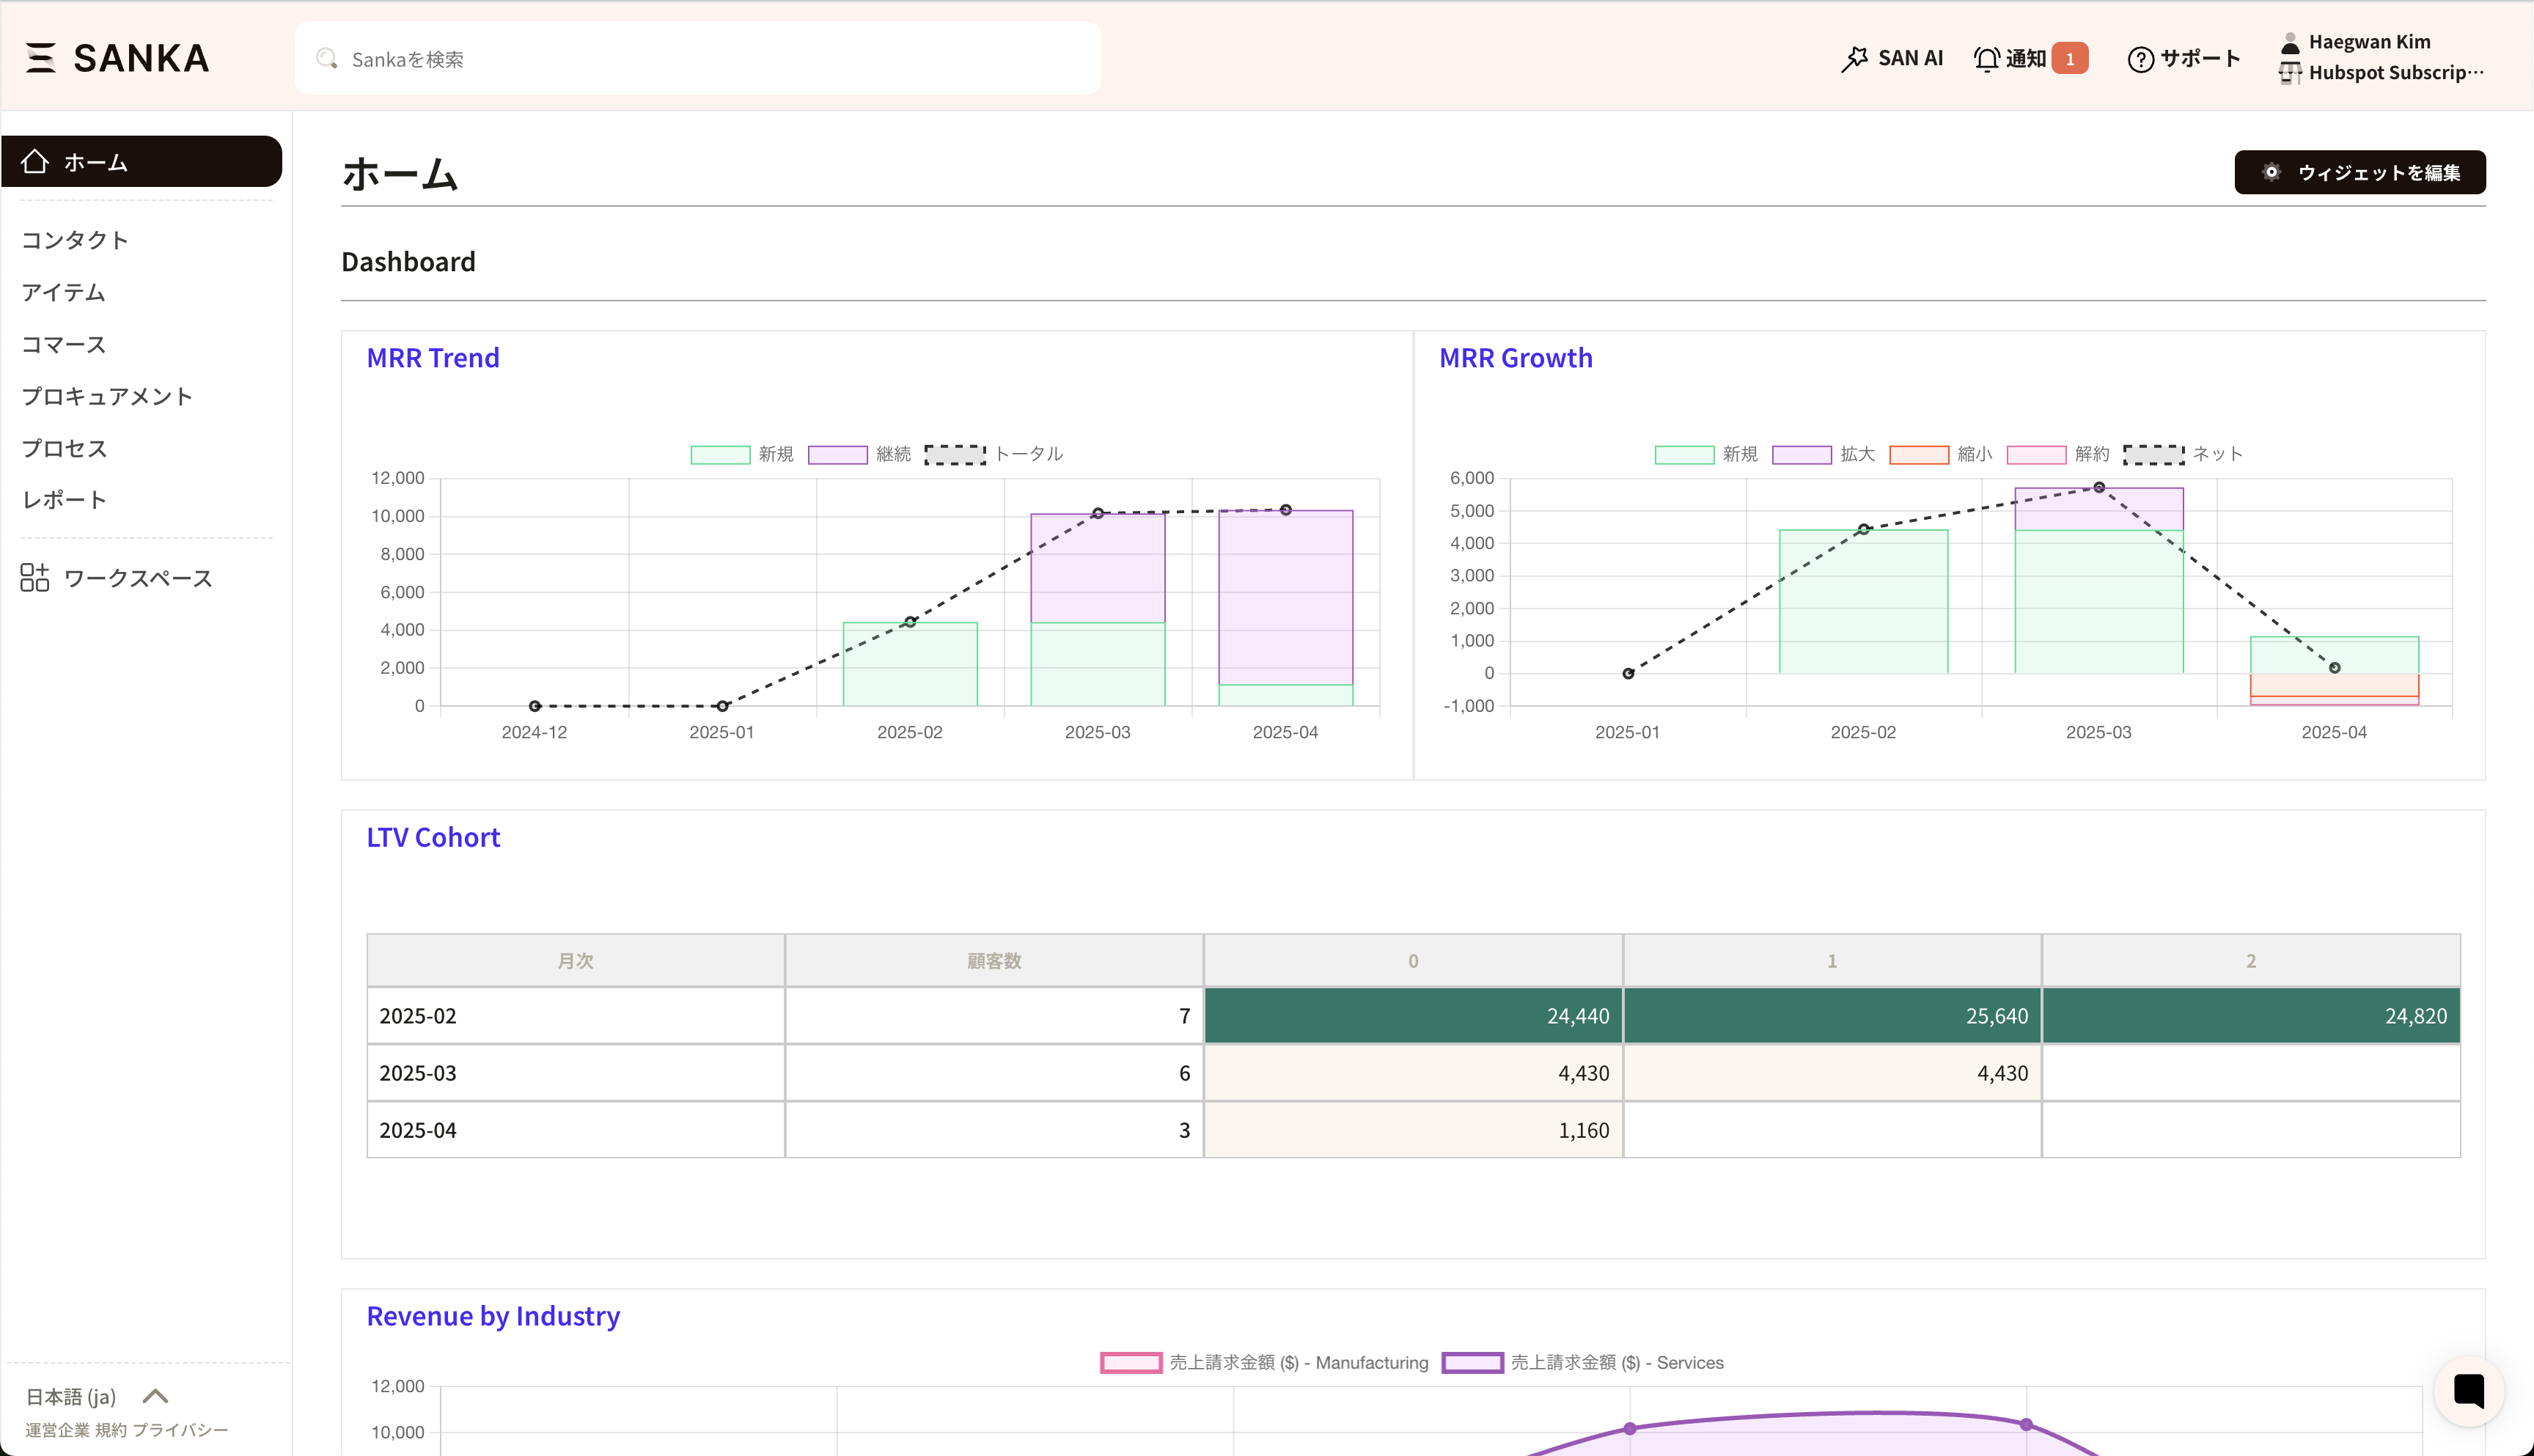Click the Haegwan Kim user profile icon

click(2290, 42)
